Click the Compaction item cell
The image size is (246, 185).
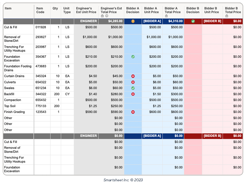(x=18, y=100)
